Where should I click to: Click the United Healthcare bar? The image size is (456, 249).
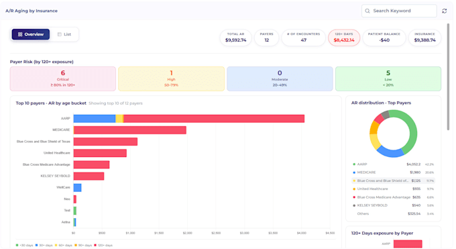point(100,153)
